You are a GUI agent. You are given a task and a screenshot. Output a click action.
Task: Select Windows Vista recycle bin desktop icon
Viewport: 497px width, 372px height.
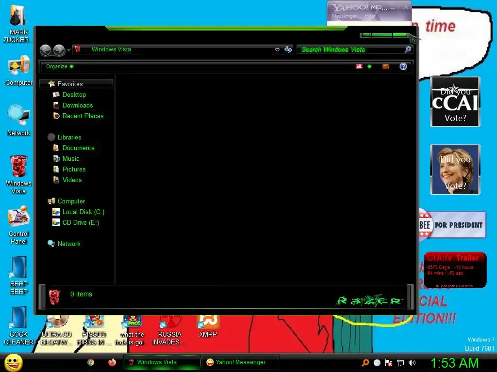tap(18, 174)
